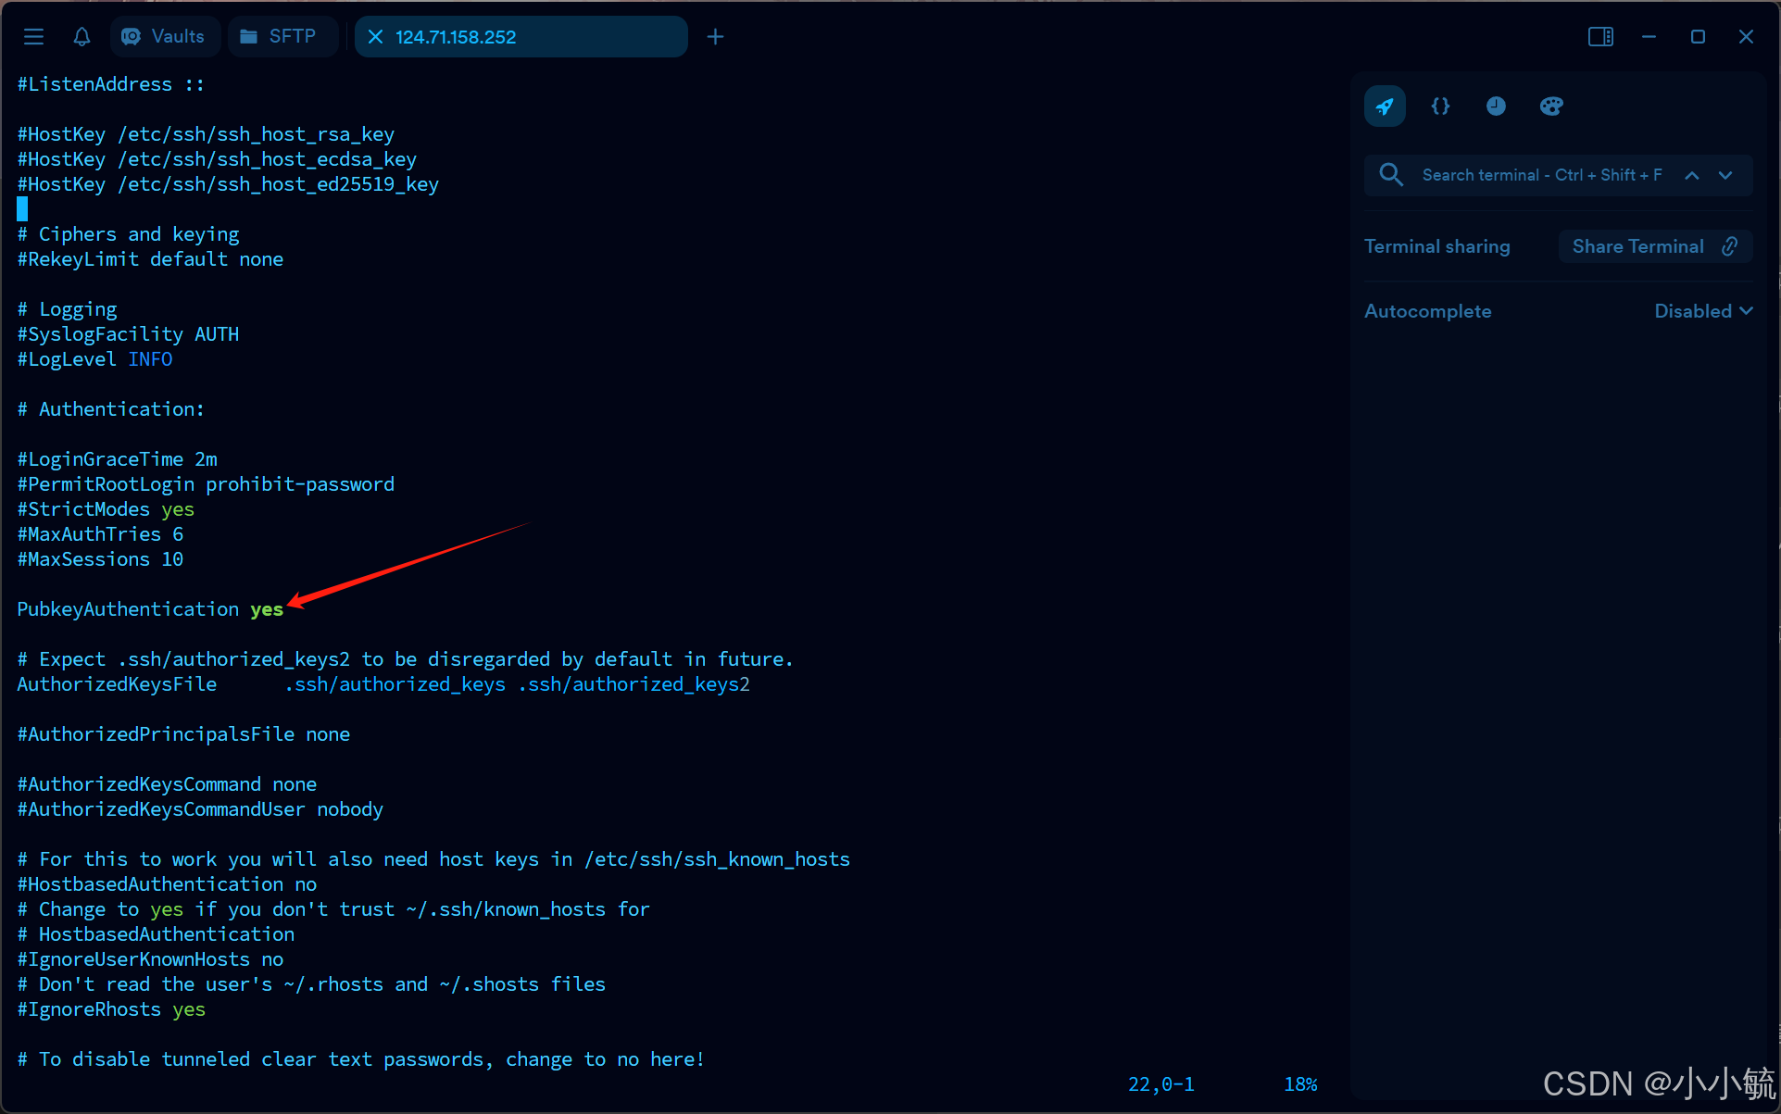Toggle the side panel layout icon
Image resolution: width=1781 pixels, height=1114 pixels.
[1600, 36]
